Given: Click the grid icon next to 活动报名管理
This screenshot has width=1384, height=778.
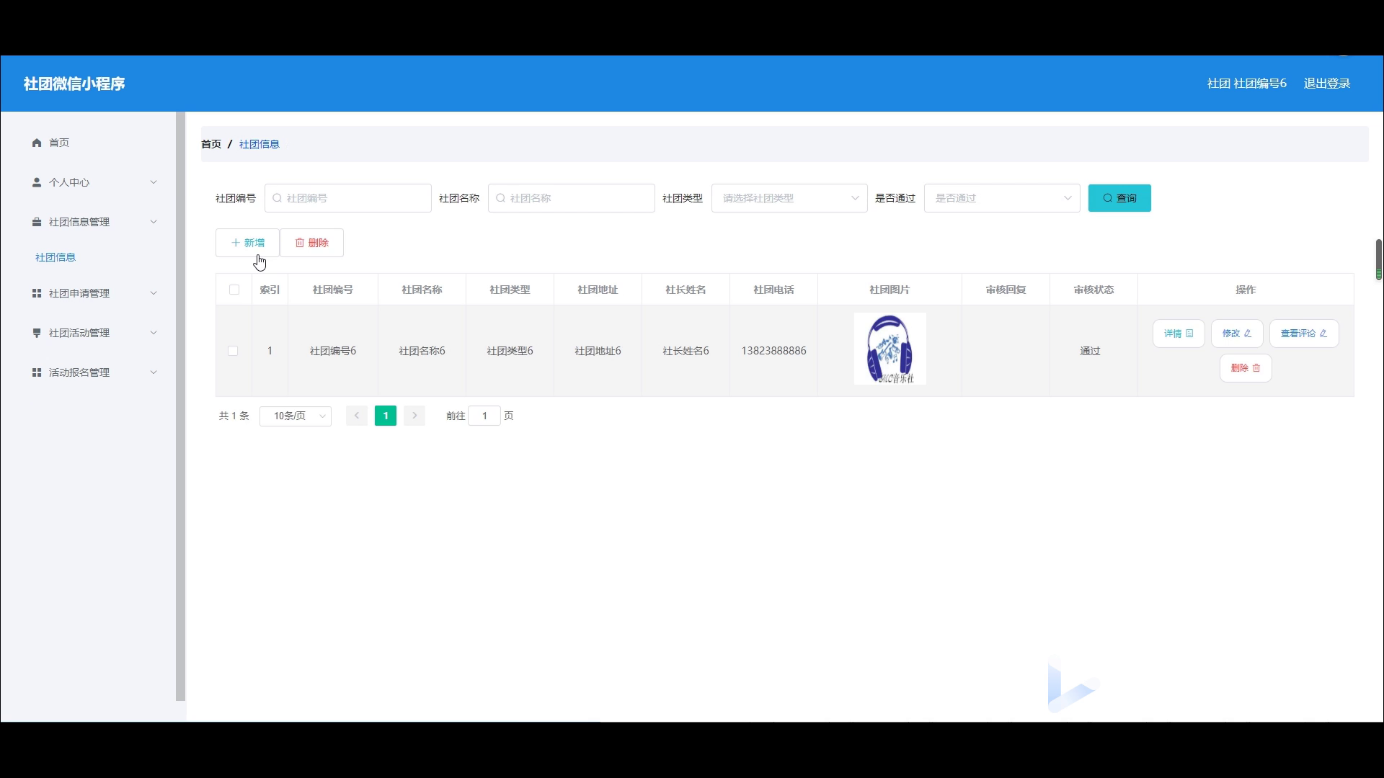Looking at the screenshot, I should [x=37, y=372].
